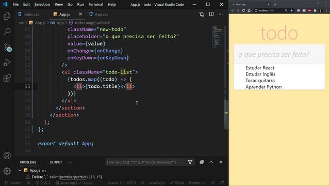Open the browser profile avatar
This screenshot has width=330, height=186.
[321, 10]
